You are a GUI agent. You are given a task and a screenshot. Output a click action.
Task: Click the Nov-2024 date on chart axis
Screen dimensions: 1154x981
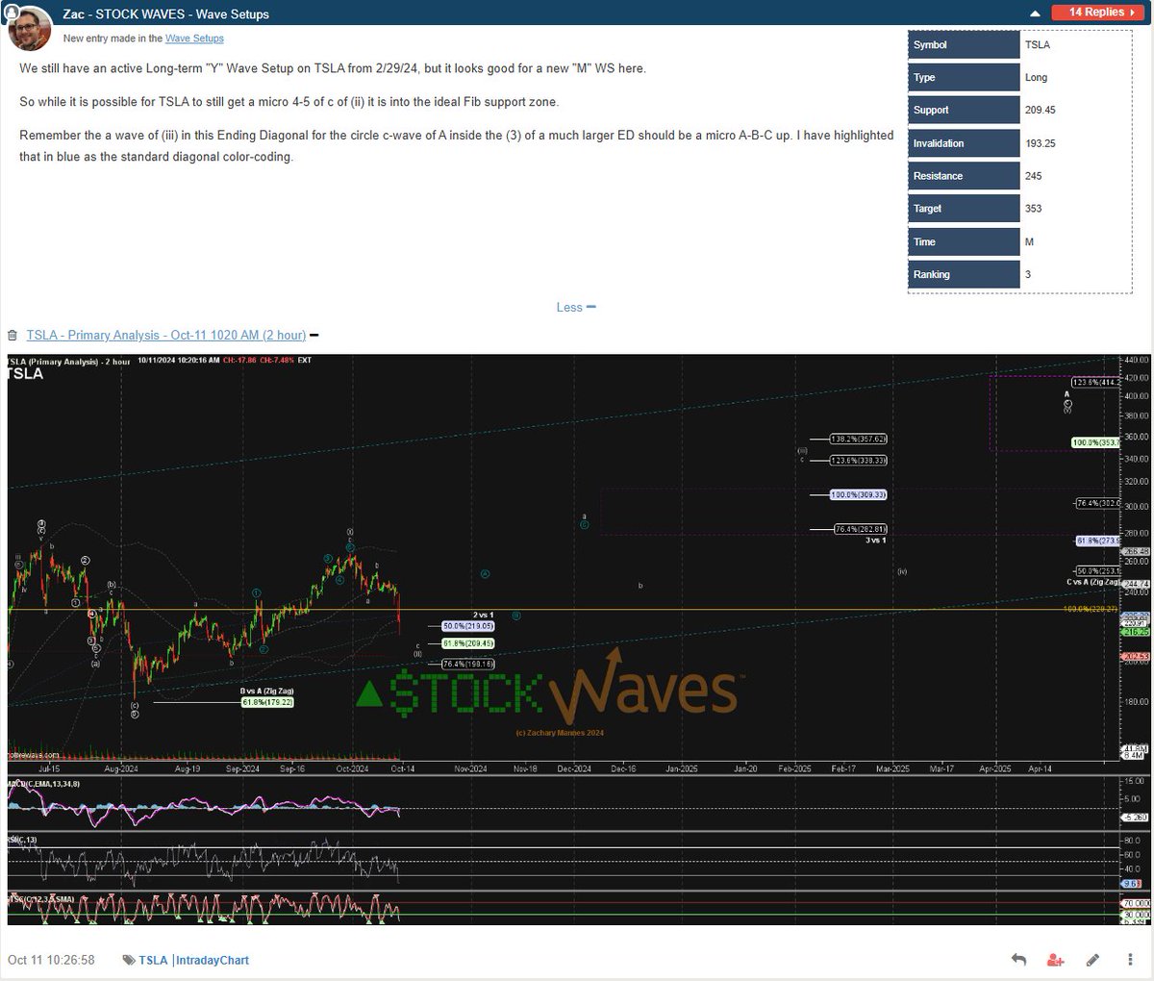coord(471,769)
